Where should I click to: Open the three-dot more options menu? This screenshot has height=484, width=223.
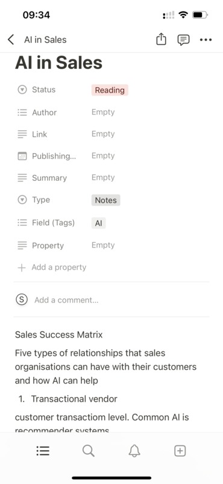tap(206, 40)
